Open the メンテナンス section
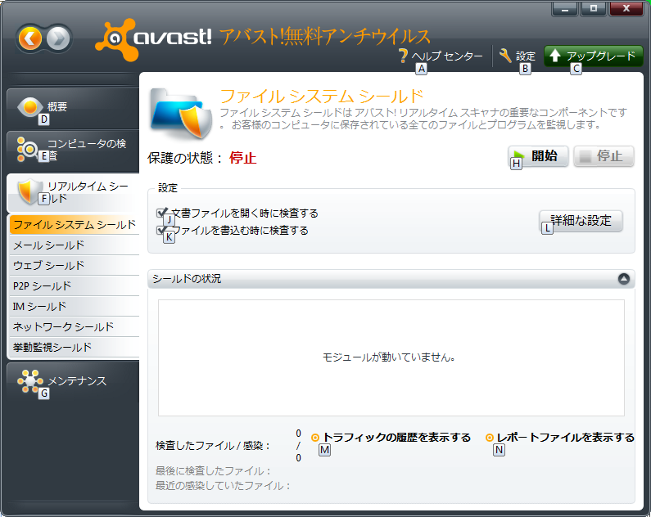 tap(73, 381)
